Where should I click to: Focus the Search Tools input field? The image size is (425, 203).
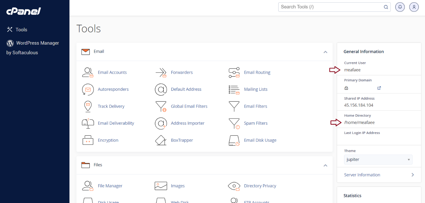click(330, 7)
